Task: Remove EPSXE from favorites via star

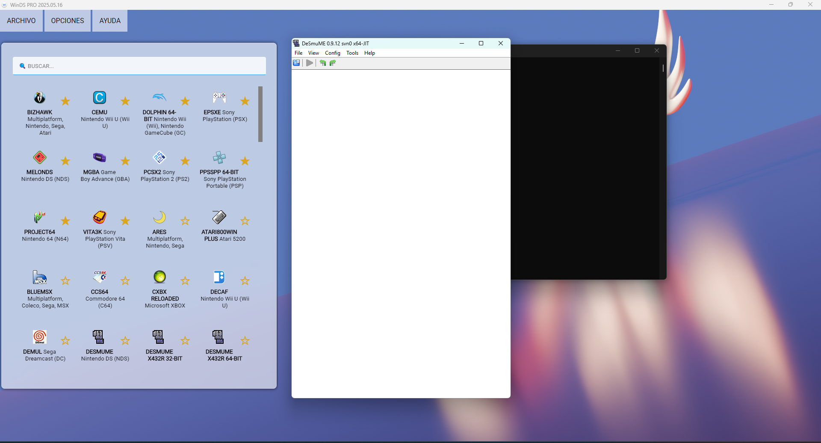Action: [x=245, y=101]
